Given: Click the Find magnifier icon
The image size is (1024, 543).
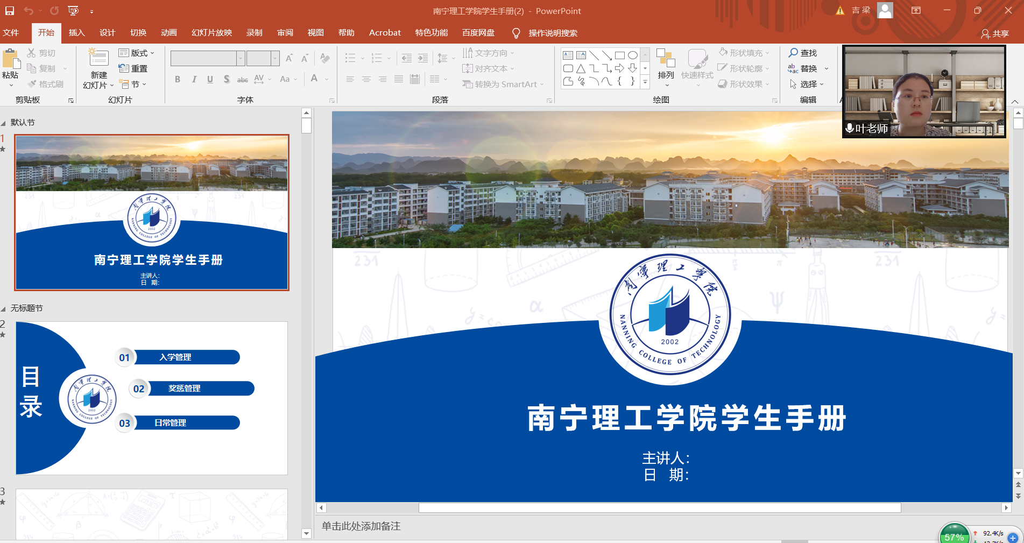Looking at the screenshot, I should [x=793, y=53].
